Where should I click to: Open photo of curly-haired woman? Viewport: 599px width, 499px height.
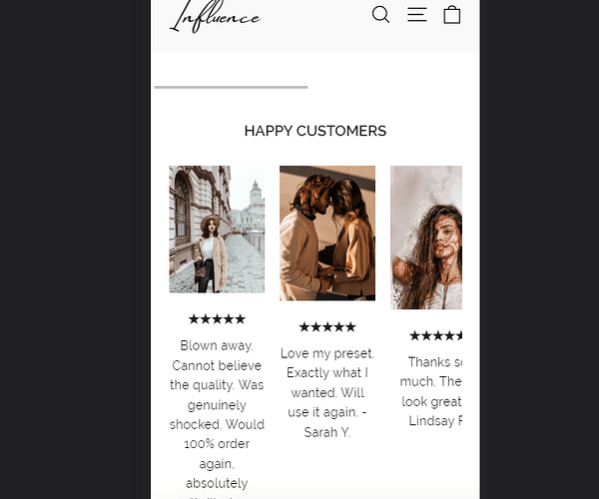click(x=426, y=238)
